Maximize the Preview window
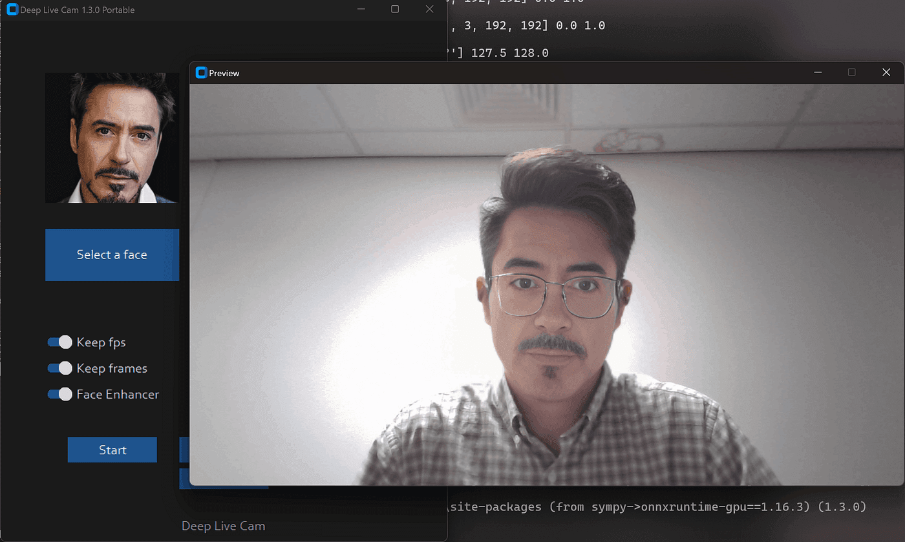The width and height of the screenshot is (905, 542). (852, 72)
